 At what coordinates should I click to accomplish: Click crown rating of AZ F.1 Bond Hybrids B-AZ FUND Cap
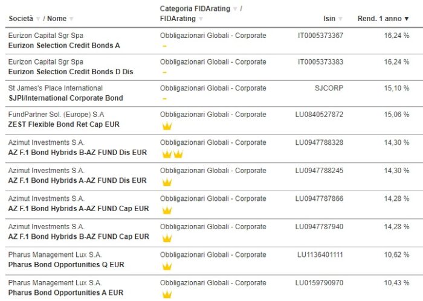167,238
